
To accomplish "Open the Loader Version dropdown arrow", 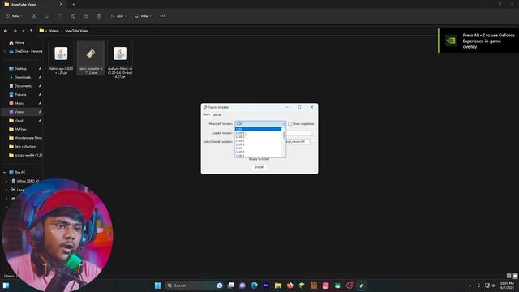I will (x=312, y=133).
